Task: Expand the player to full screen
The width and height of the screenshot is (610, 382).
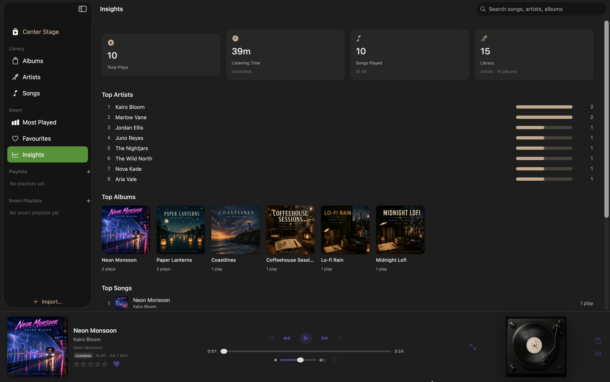Action: (473, 347)
